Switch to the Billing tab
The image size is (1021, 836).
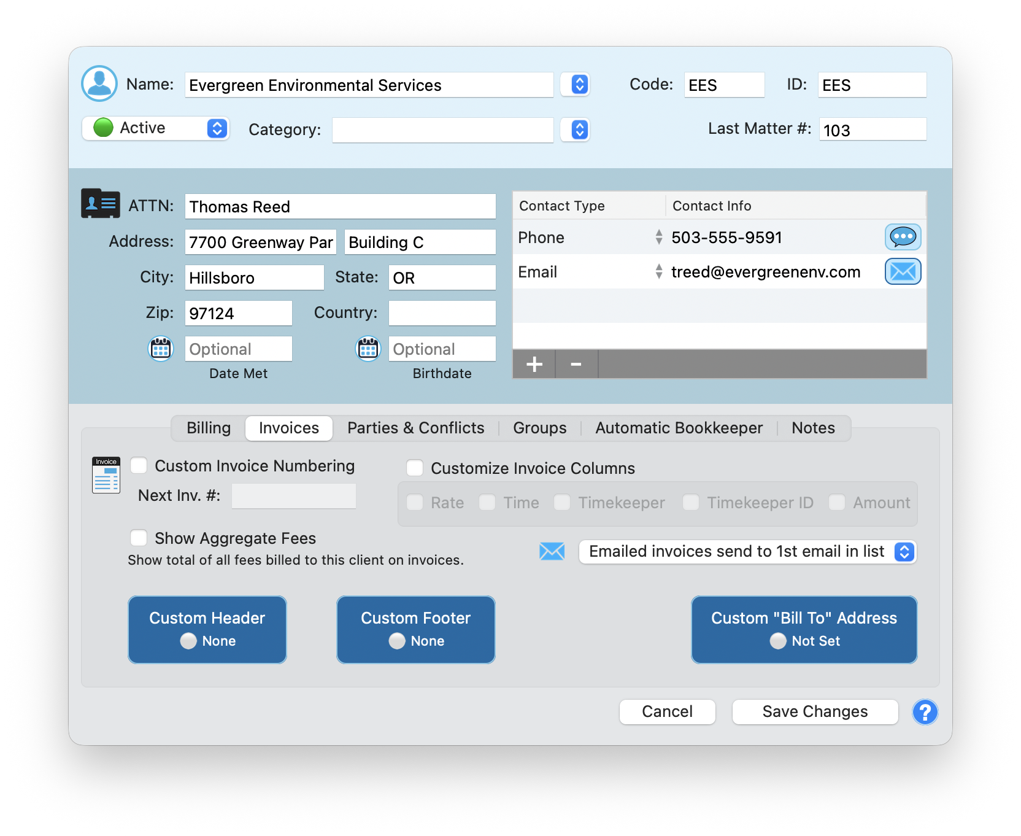coord(208,428)
